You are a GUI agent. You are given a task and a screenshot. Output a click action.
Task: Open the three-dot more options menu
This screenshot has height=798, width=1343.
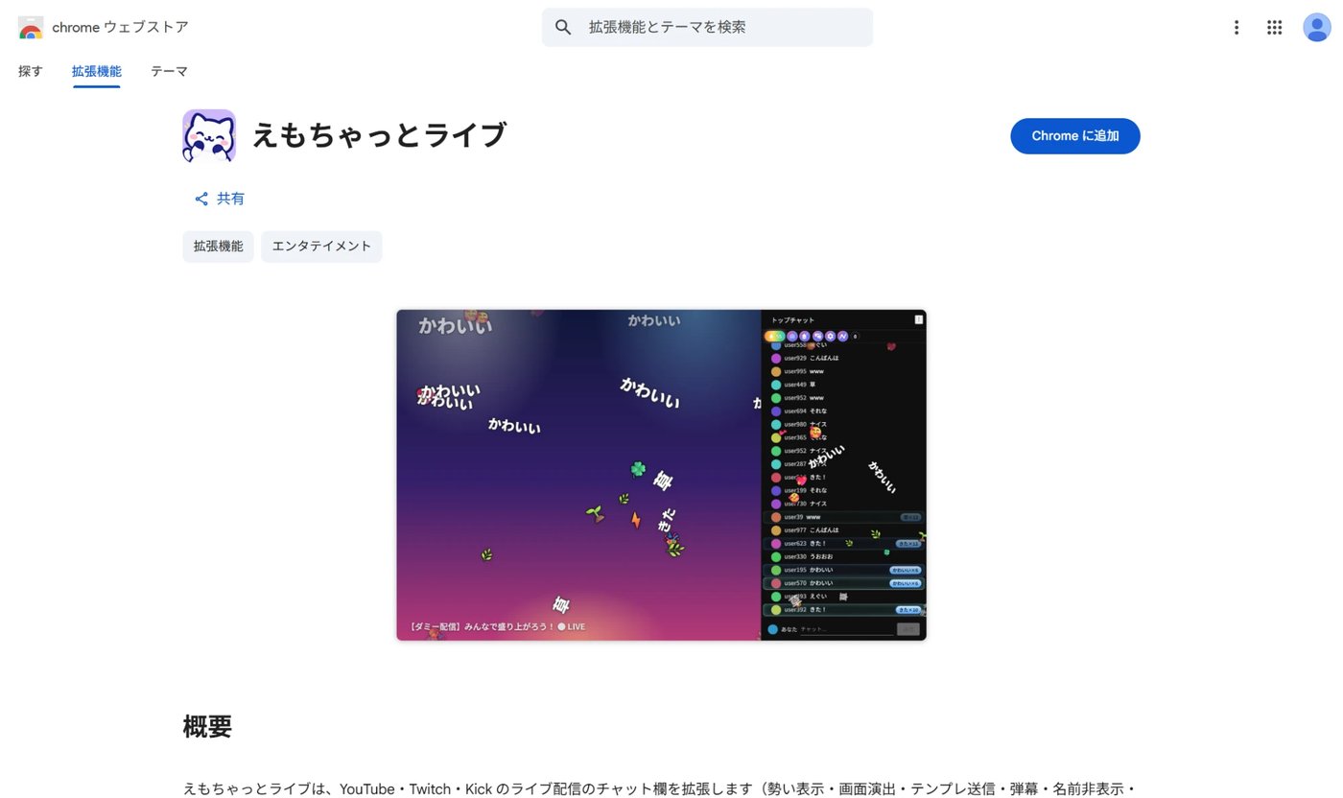tap(1237, 28)
